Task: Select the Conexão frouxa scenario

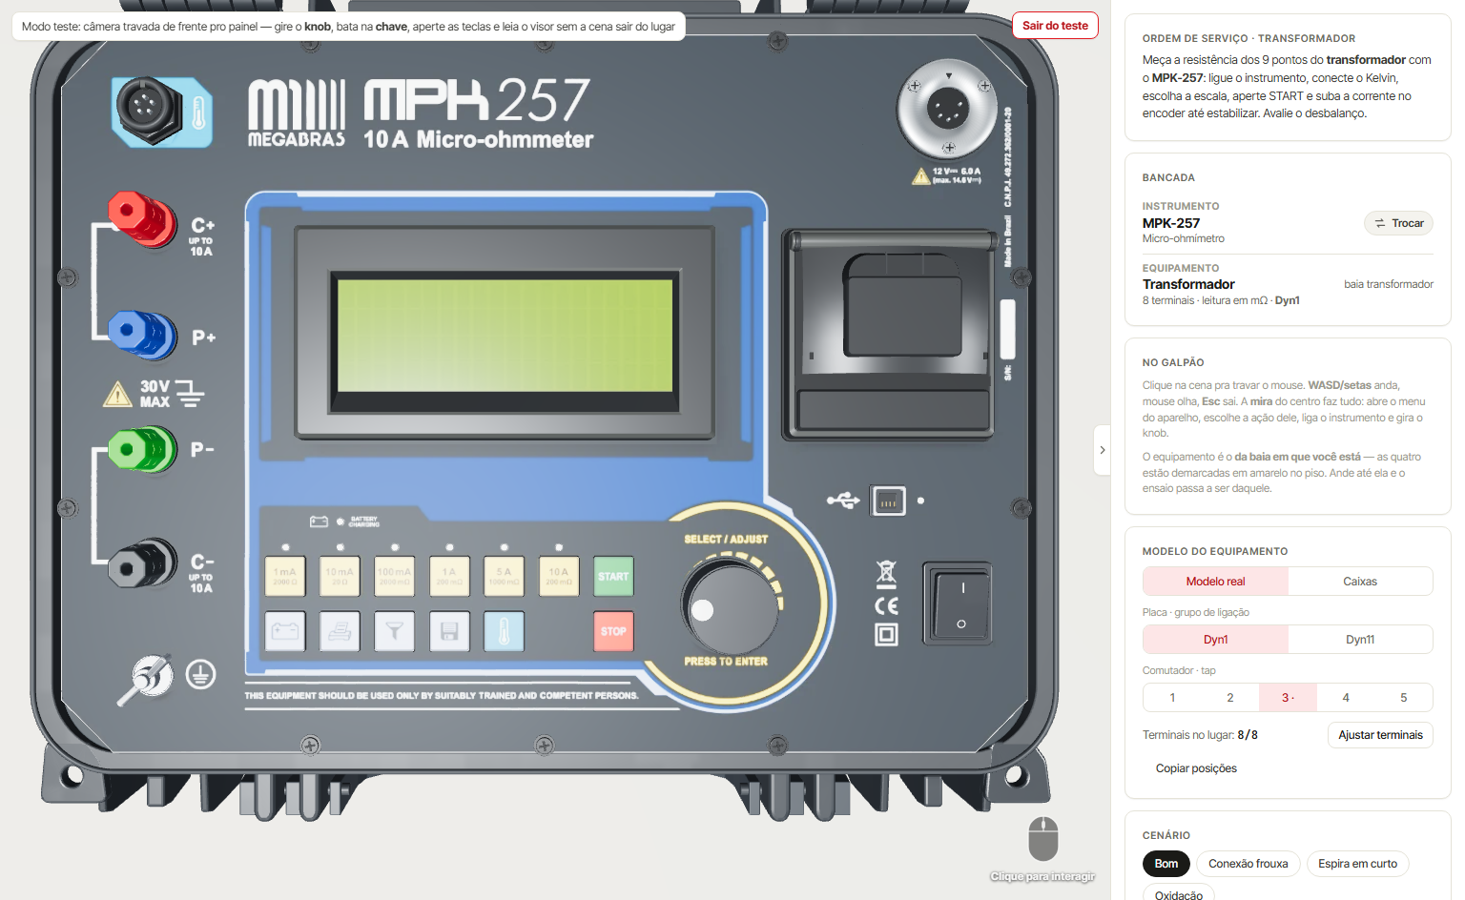Action: pyautogui.click(x=1248, y=864)
